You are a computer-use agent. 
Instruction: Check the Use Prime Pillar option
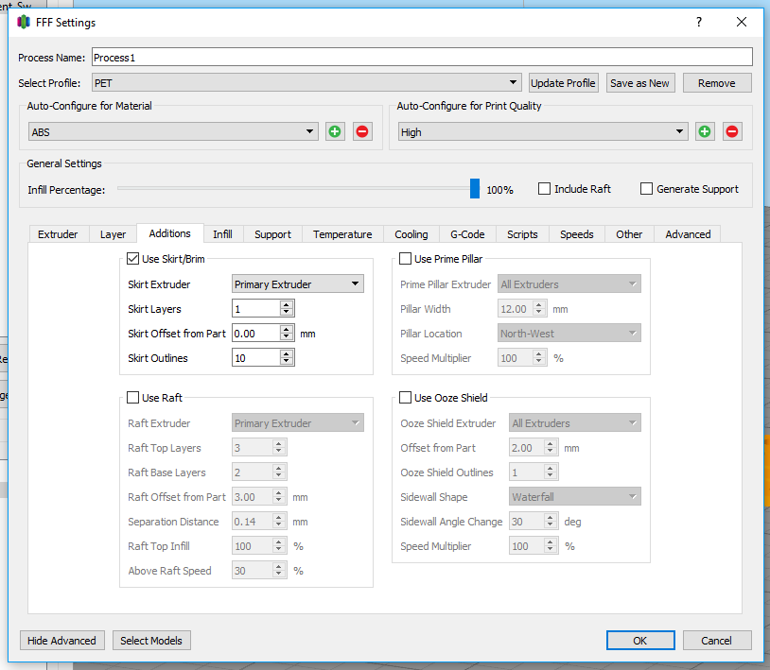coord(405,259)
